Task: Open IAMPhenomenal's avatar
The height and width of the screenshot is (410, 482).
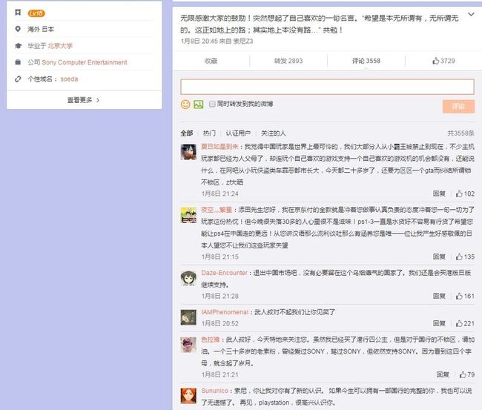Action: point(188,317)
